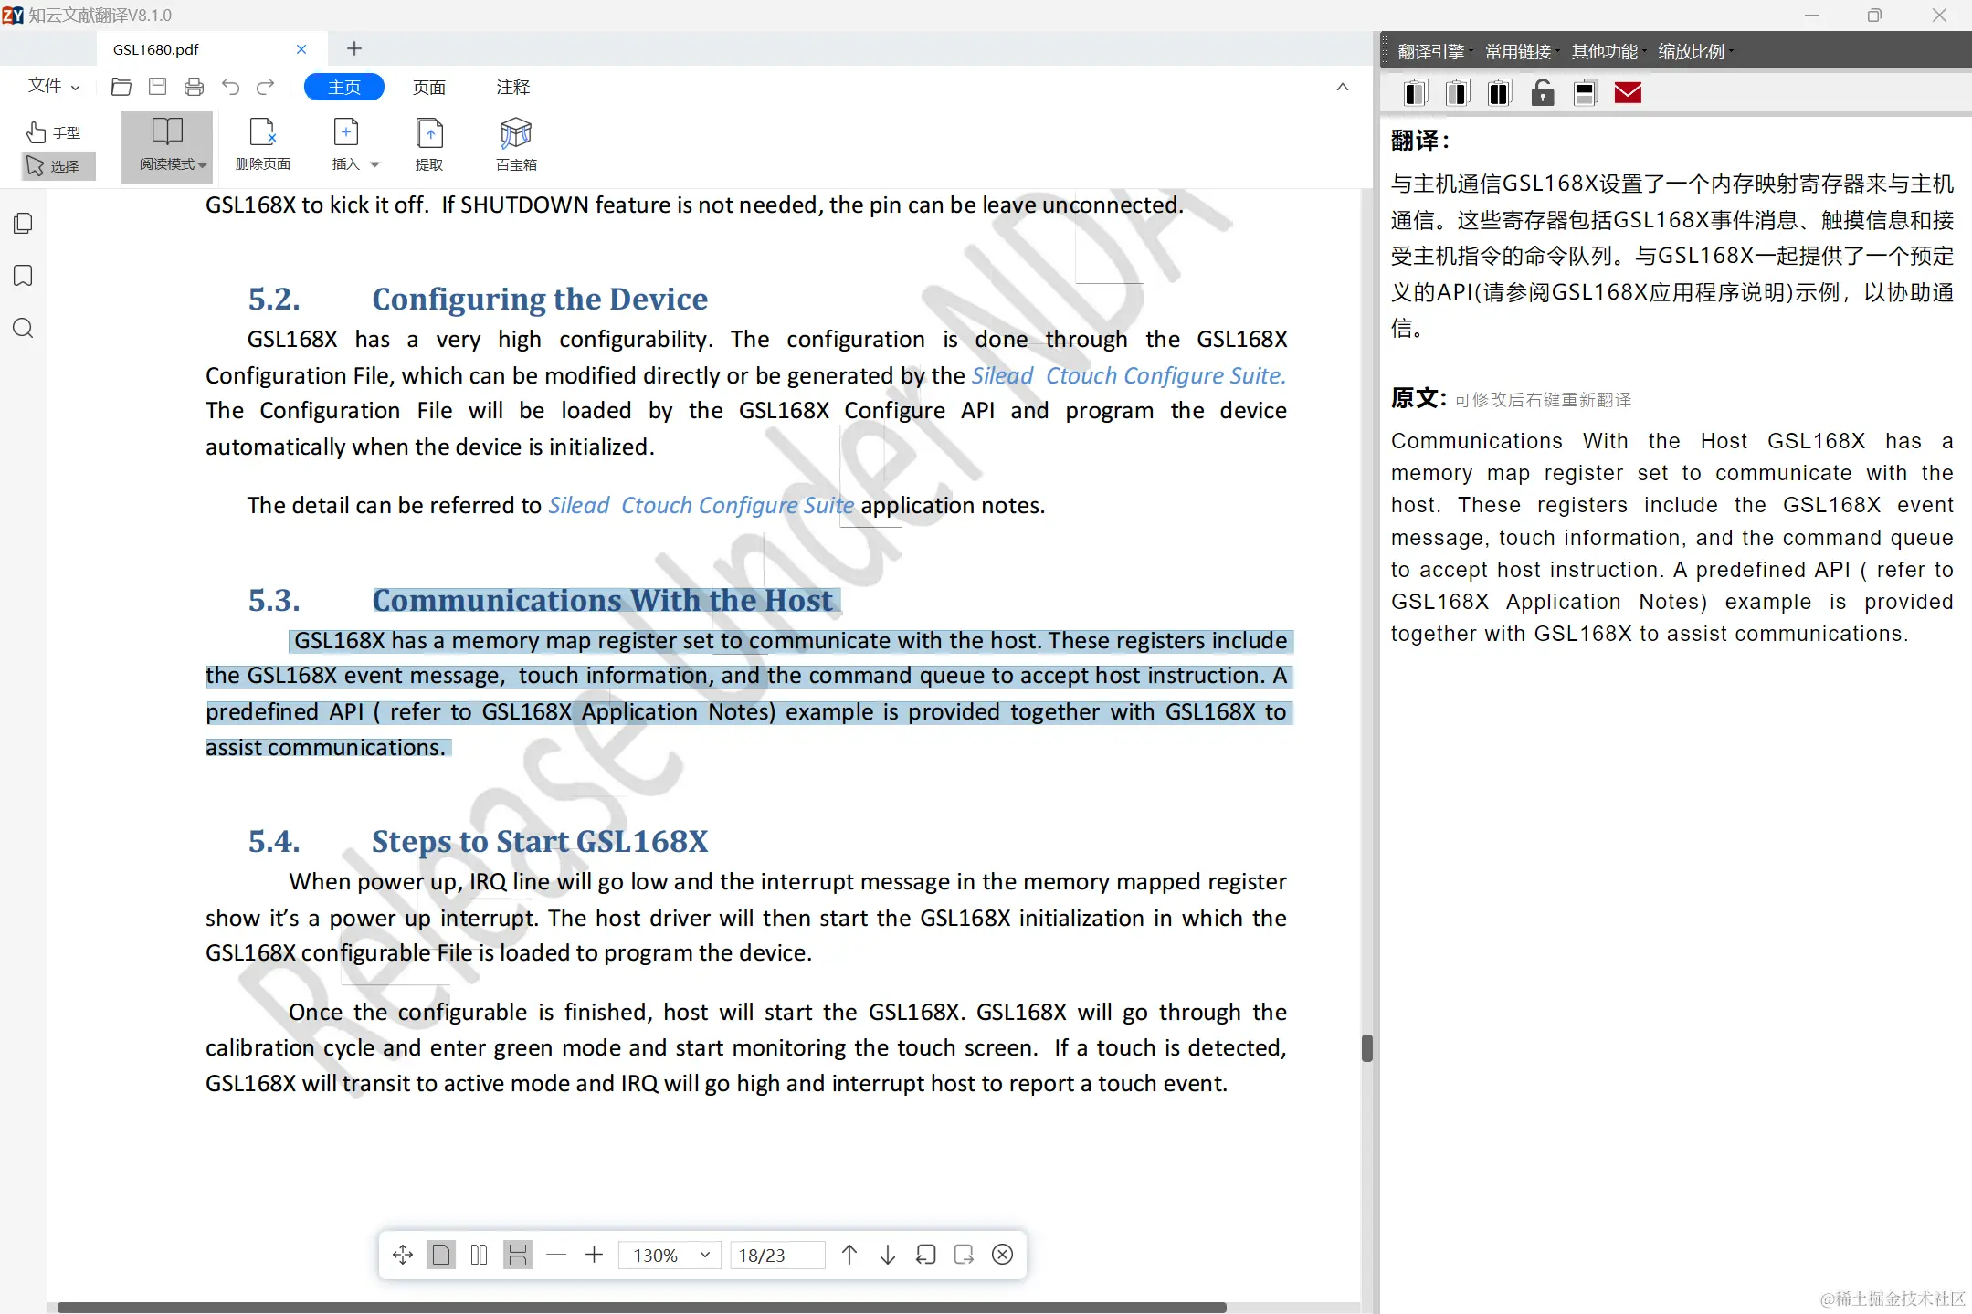
Task: Click the red envelope mail icon
Action: tap(1628, 93)
